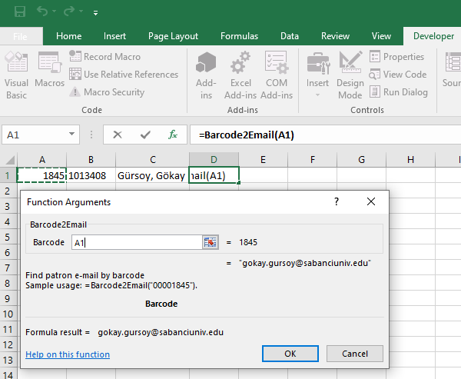Open Macro Security settings
461x379 pixels.
pyautogui.click(x=107, y=91)
